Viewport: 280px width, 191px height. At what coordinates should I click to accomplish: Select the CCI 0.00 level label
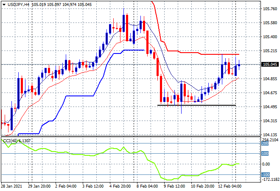[x=266, y=164]
